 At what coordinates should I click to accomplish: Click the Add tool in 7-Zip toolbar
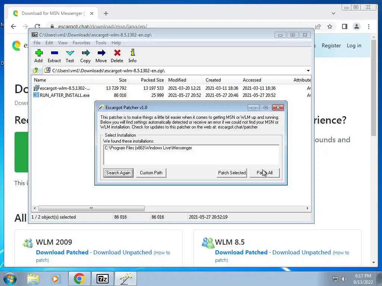pos(38,56)
